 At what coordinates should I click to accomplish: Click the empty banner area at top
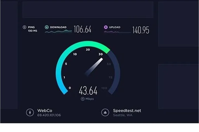pos(88,10)
